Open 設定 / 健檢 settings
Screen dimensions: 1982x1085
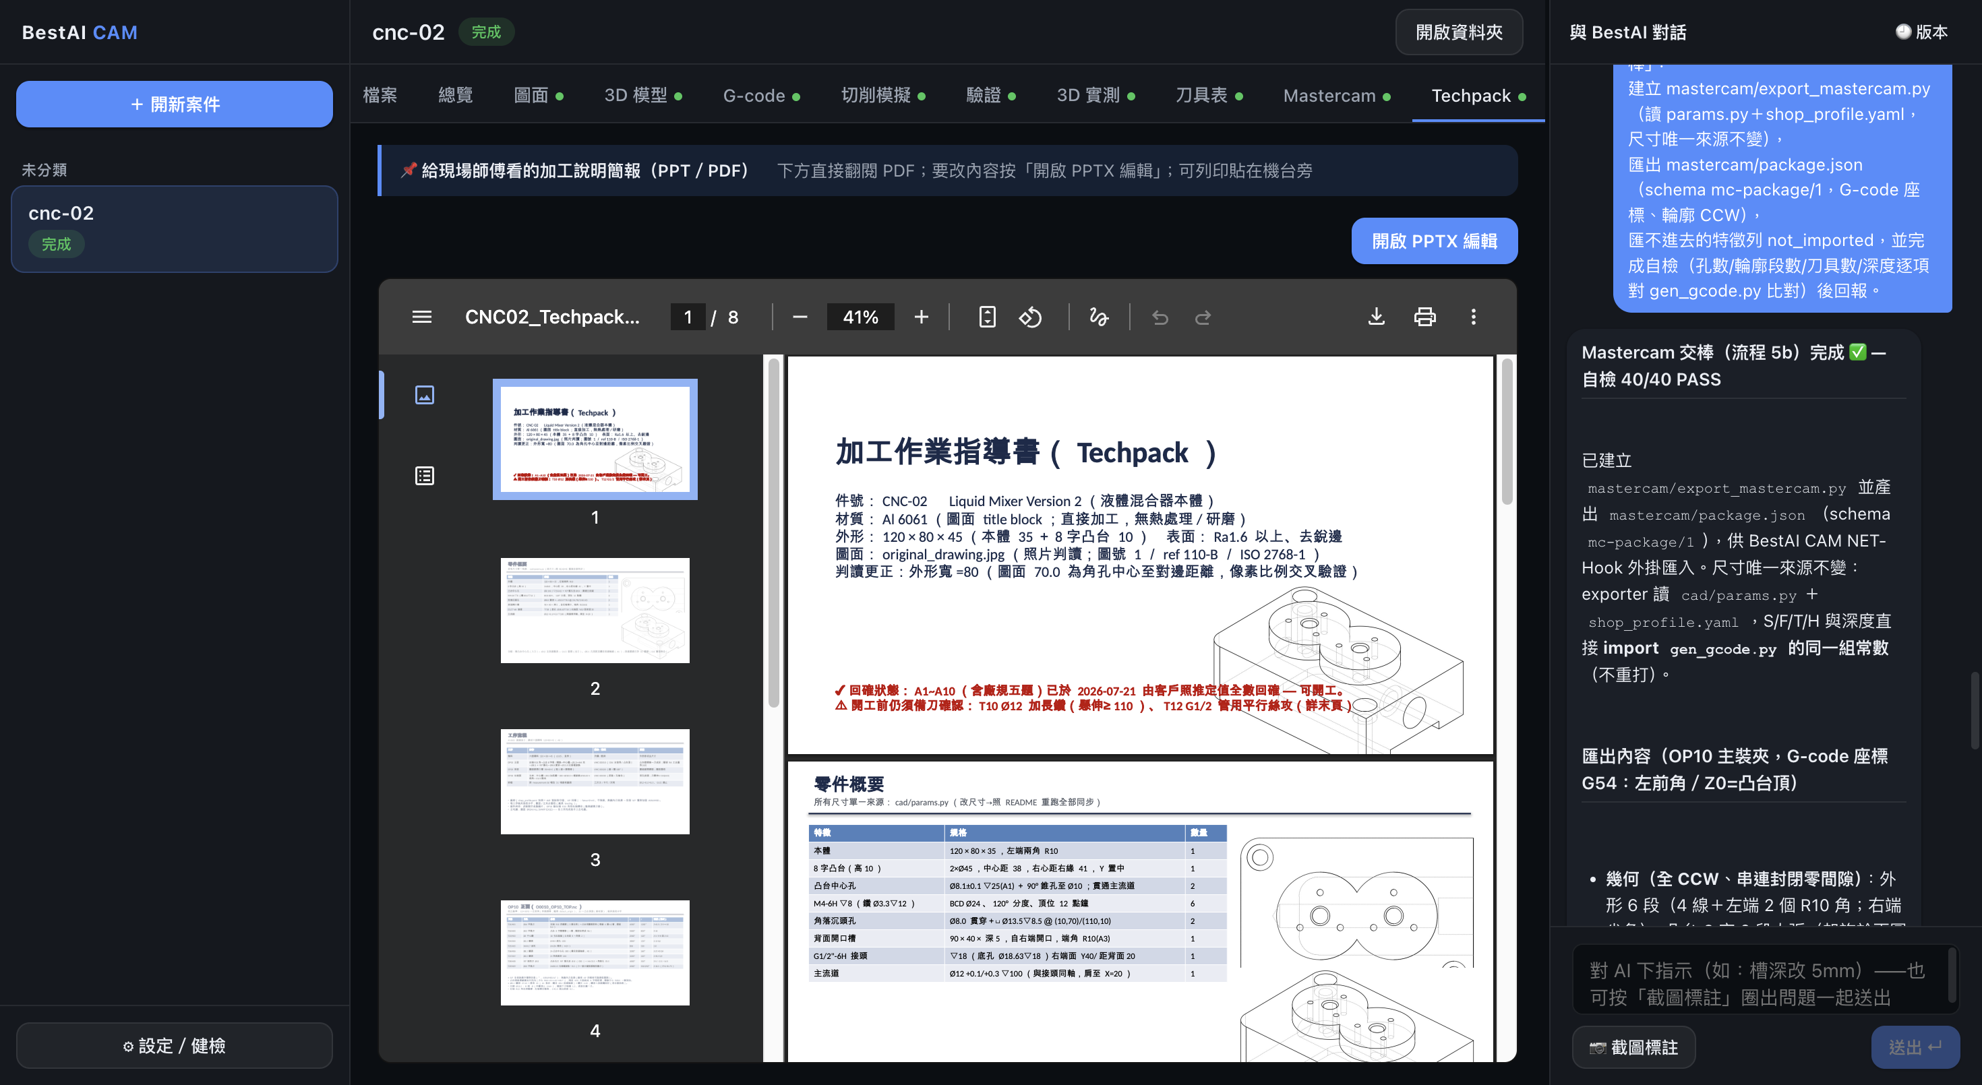175,1045
